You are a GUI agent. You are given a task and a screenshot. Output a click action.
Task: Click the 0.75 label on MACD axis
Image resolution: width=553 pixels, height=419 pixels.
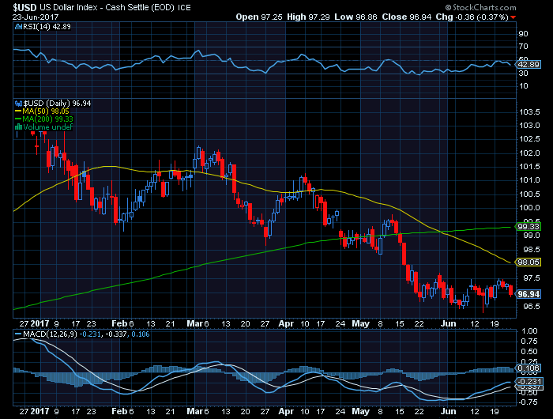(529, 342)
